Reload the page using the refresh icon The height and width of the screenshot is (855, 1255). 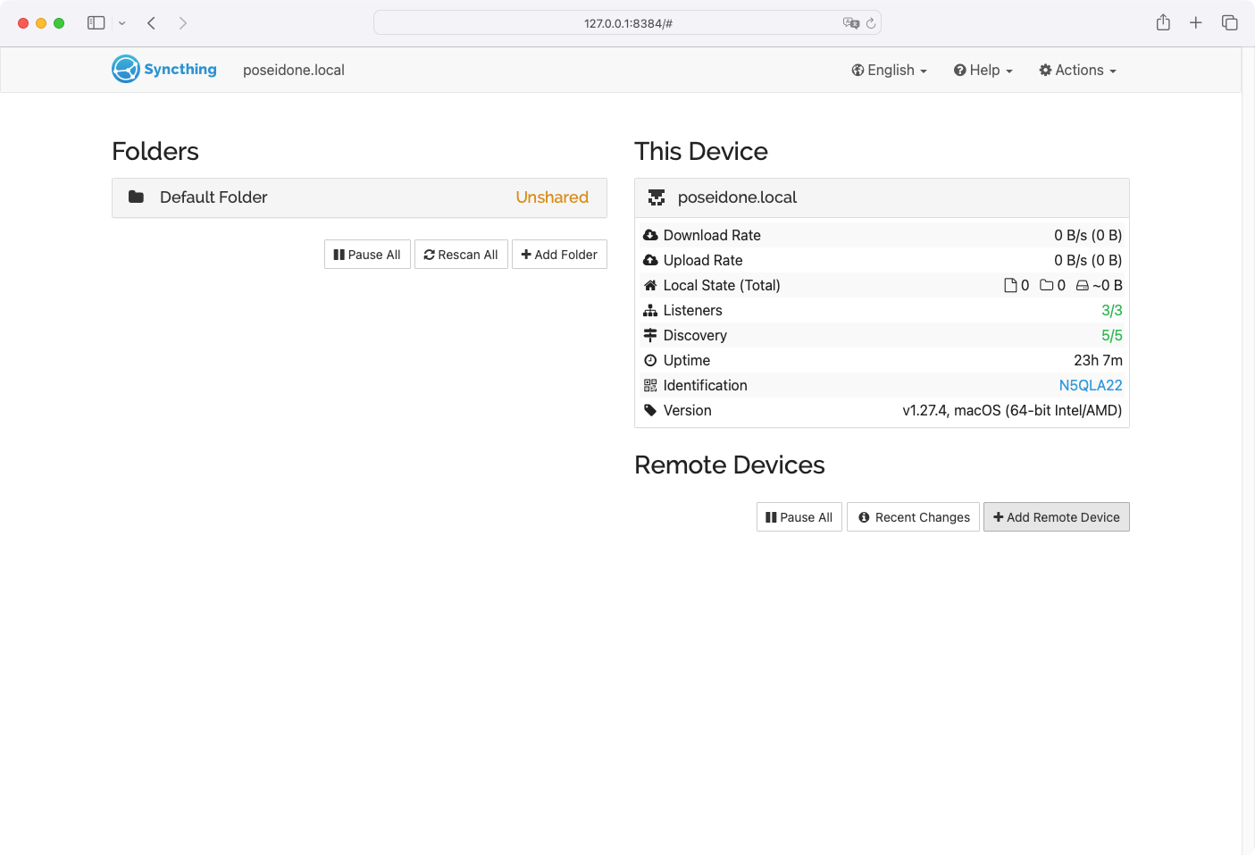[x=871, y=23]
